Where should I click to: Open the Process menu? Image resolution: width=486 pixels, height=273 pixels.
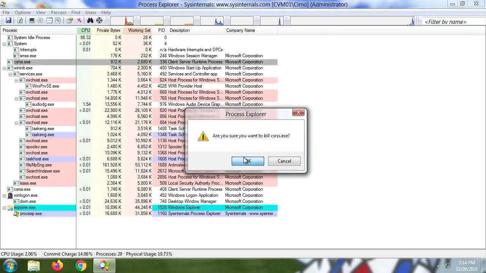(x=58, y=13)
